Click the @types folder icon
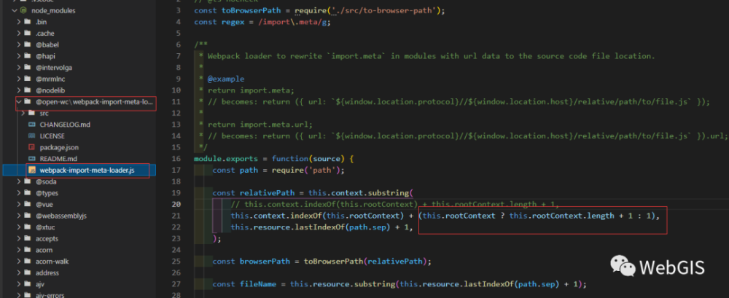This screenshot has width=729, height=298. click(28, 193)
